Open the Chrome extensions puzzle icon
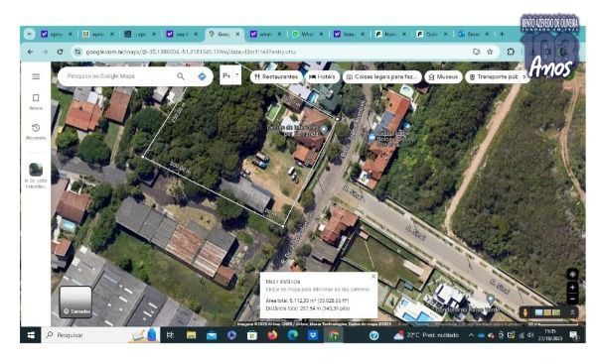The width and height of the screenshot is (596, 364). pyautogui.click(x=511, y=52)
